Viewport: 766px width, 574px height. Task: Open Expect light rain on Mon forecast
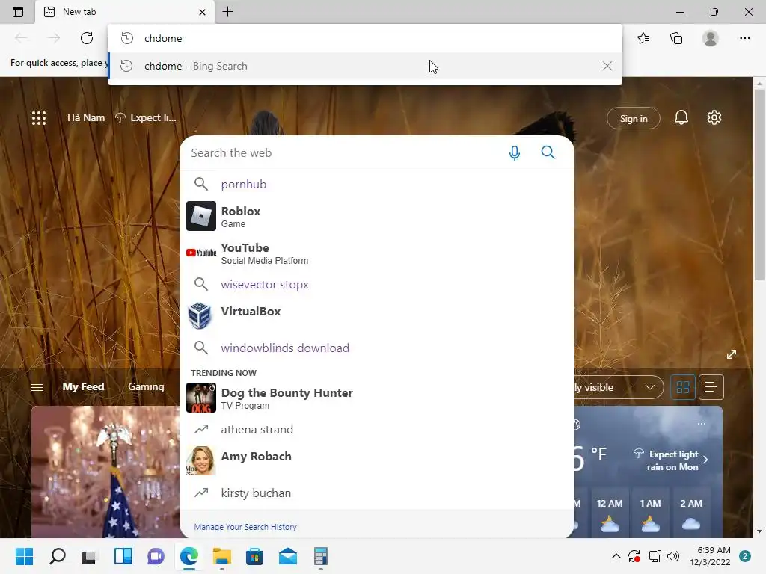pos(671,460)
